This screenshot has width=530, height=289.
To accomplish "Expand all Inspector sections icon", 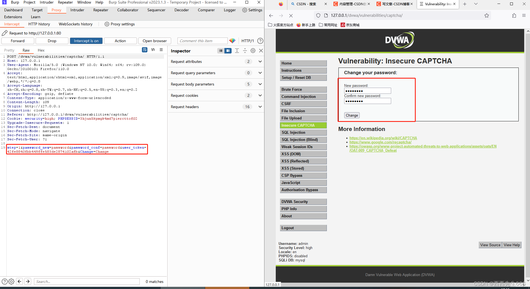I will pos(237,51).
